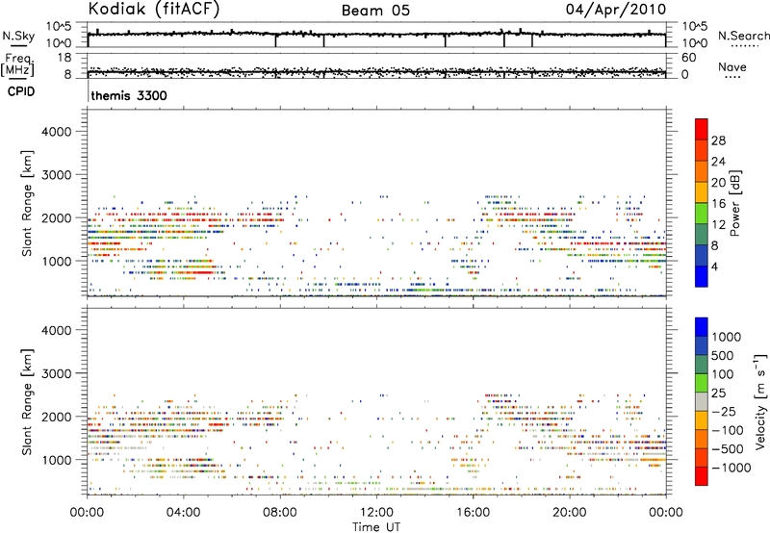770x533 pixels.
Task: Click the 'Freq. [MHz]' axis label
Action: pyautogui.click(x=17, y=65)
